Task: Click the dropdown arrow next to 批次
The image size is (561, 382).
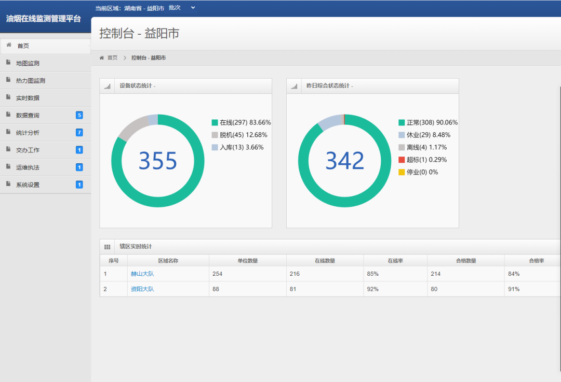Action: 193,7
